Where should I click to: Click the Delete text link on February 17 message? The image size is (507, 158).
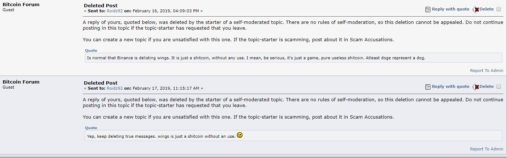pos(487,86)
